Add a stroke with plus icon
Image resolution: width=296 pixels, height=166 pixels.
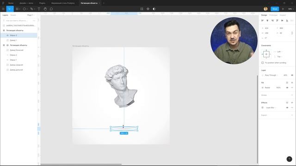(292, 95)
